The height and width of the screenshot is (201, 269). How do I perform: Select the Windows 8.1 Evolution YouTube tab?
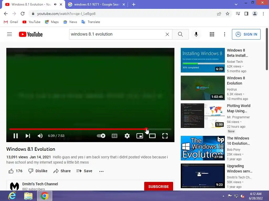tap(31, 4)
